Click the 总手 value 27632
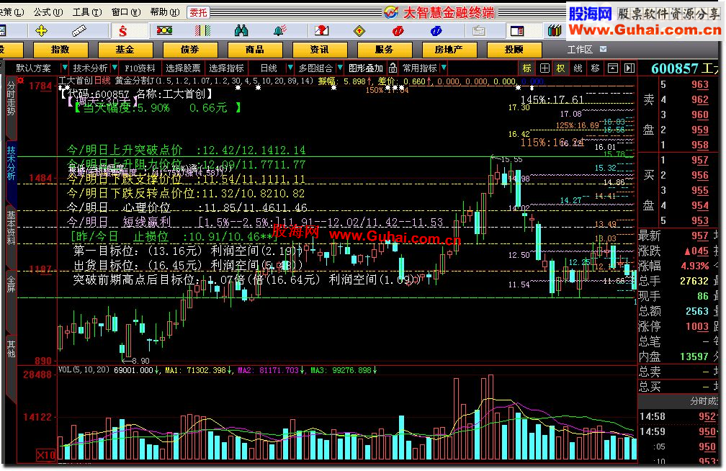Screen dimensions: 726x471 (694, 281)
